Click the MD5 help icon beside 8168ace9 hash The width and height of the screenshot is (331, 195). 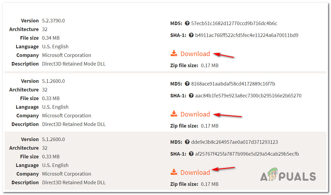tap(187, 84)
